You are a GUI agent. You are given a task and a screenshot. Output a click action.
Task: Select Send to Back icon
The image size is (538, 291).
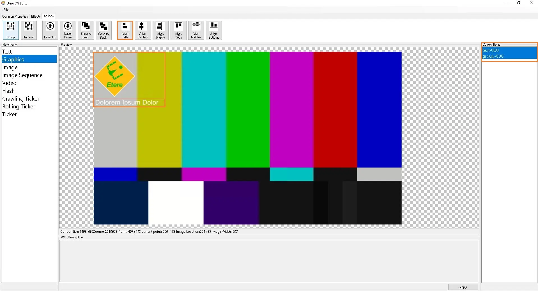point(104,30)
